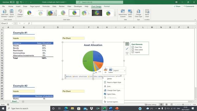Open File Explorer from taskbar
This screenshot has height=111, width=197.
point(72,108)
